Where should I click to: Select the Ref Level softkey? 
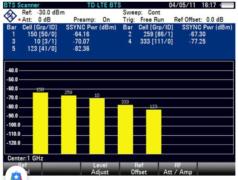coord(22,169)
